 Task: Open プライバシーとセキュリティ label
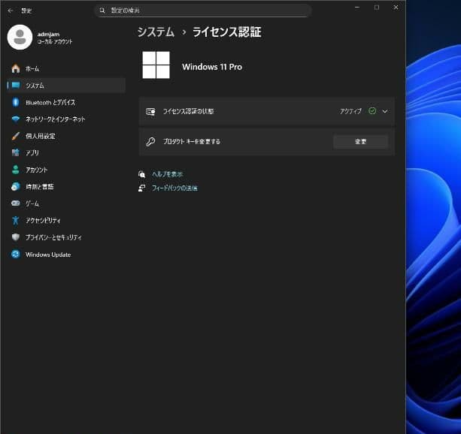tap(53, 237)
